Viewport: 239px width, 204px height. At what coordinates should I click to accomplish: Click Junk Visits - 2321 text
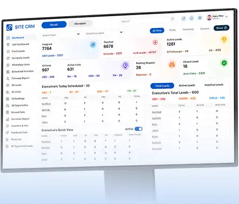(194, 73)
